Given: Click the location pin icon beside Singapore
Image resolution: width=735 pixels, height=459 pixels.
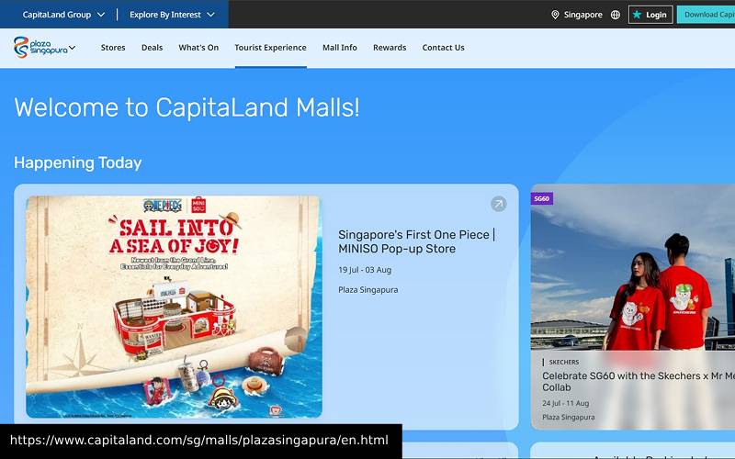Looking at the screenshot, I should [x=555, y=15].
